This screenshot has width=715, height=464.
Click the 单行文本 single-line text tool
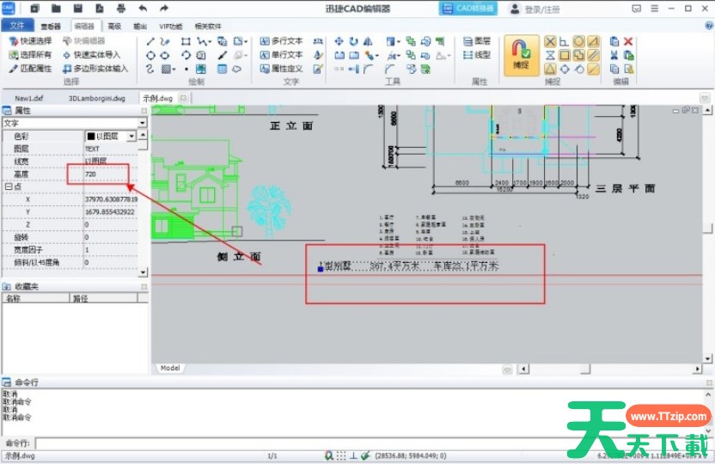coord(282,55)
